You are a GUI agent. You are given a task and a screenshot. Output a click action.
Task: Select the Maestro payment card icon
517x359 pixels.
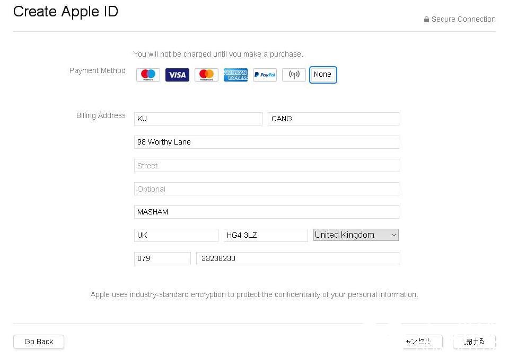click(148, 75)
